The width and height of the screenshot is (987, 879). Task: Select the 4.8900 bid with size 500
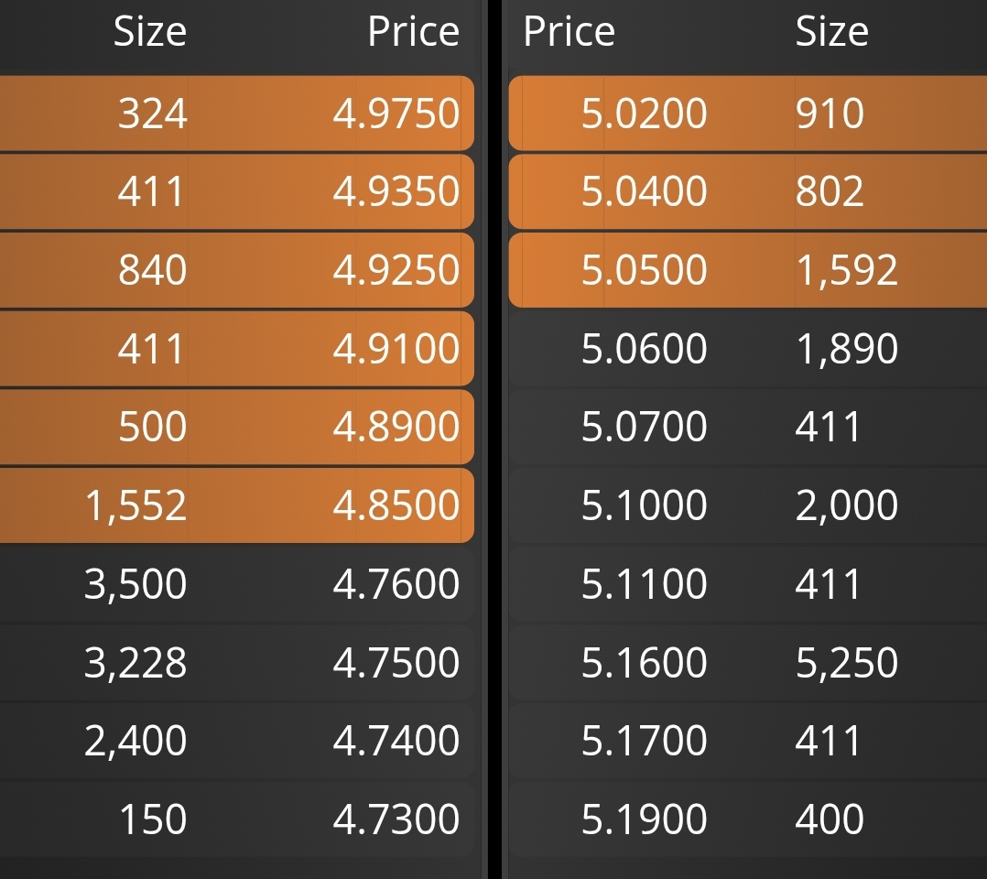(236, 427)
